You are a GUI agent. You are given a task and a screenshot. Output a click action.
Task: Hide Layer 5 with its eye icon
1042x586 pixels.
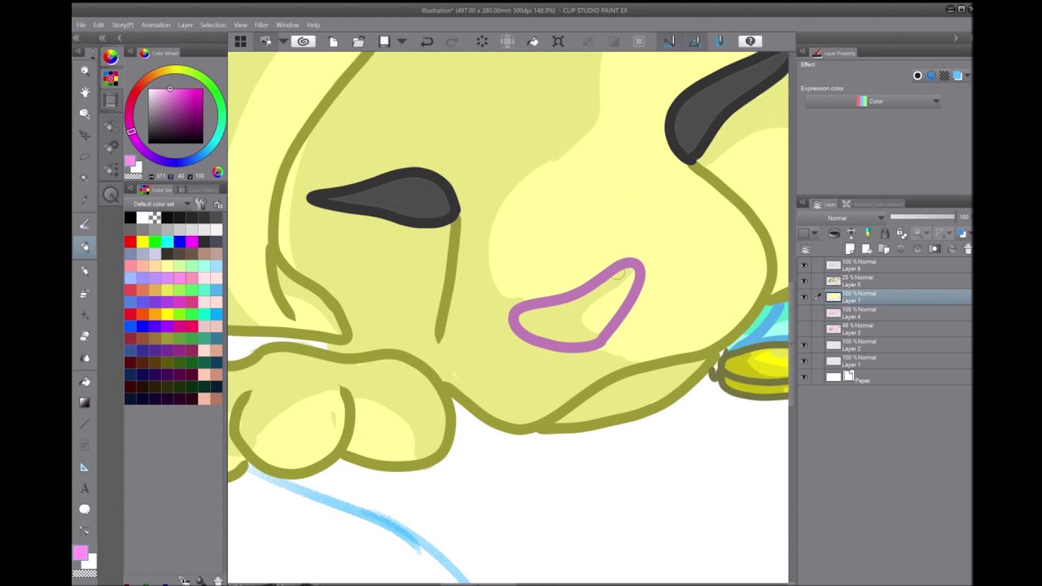[x=804, y=281]
